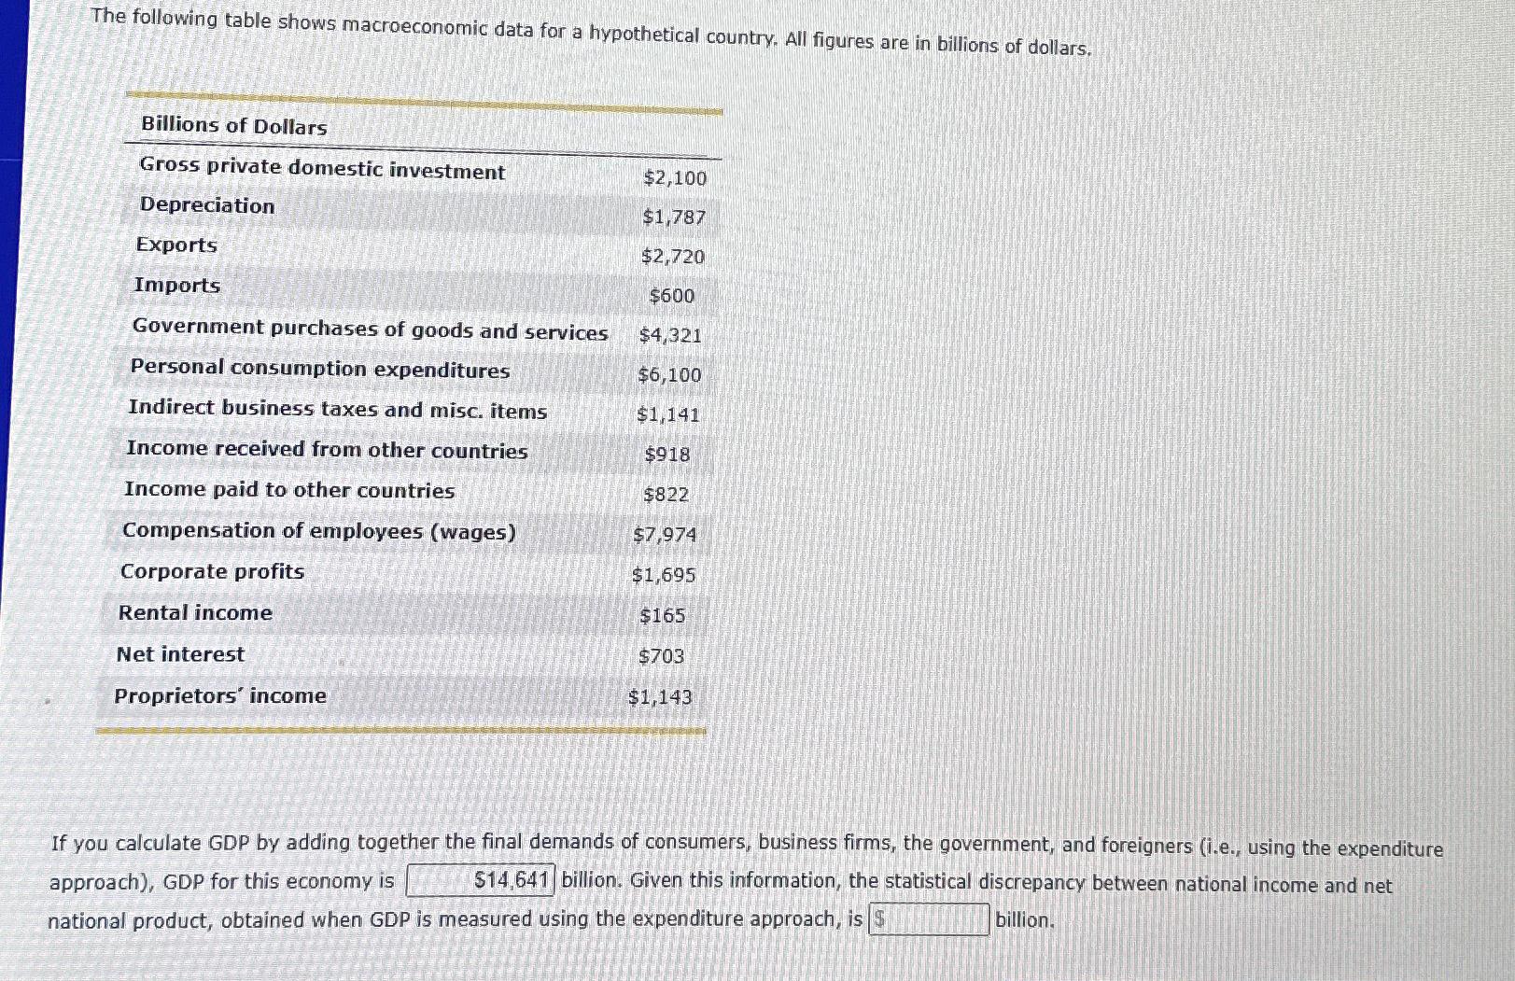The height and width of the screenshot is (981, 1515).
Task: Click the Indirect business taxes row
Action: (x=338, y=411)
